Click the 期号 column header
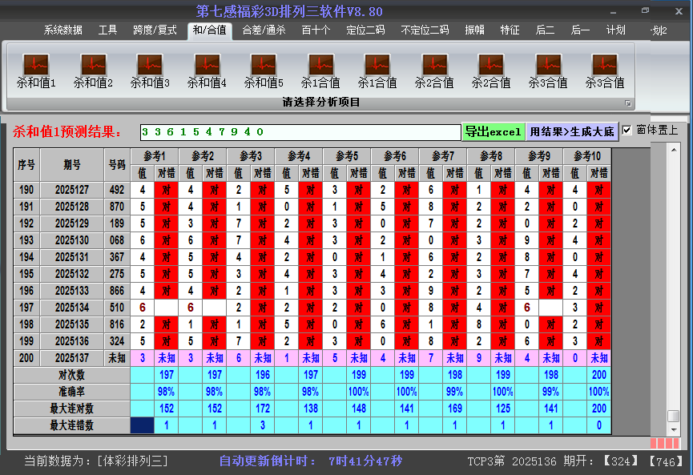This screenshot has width=693, height=475. click(72, 165)
